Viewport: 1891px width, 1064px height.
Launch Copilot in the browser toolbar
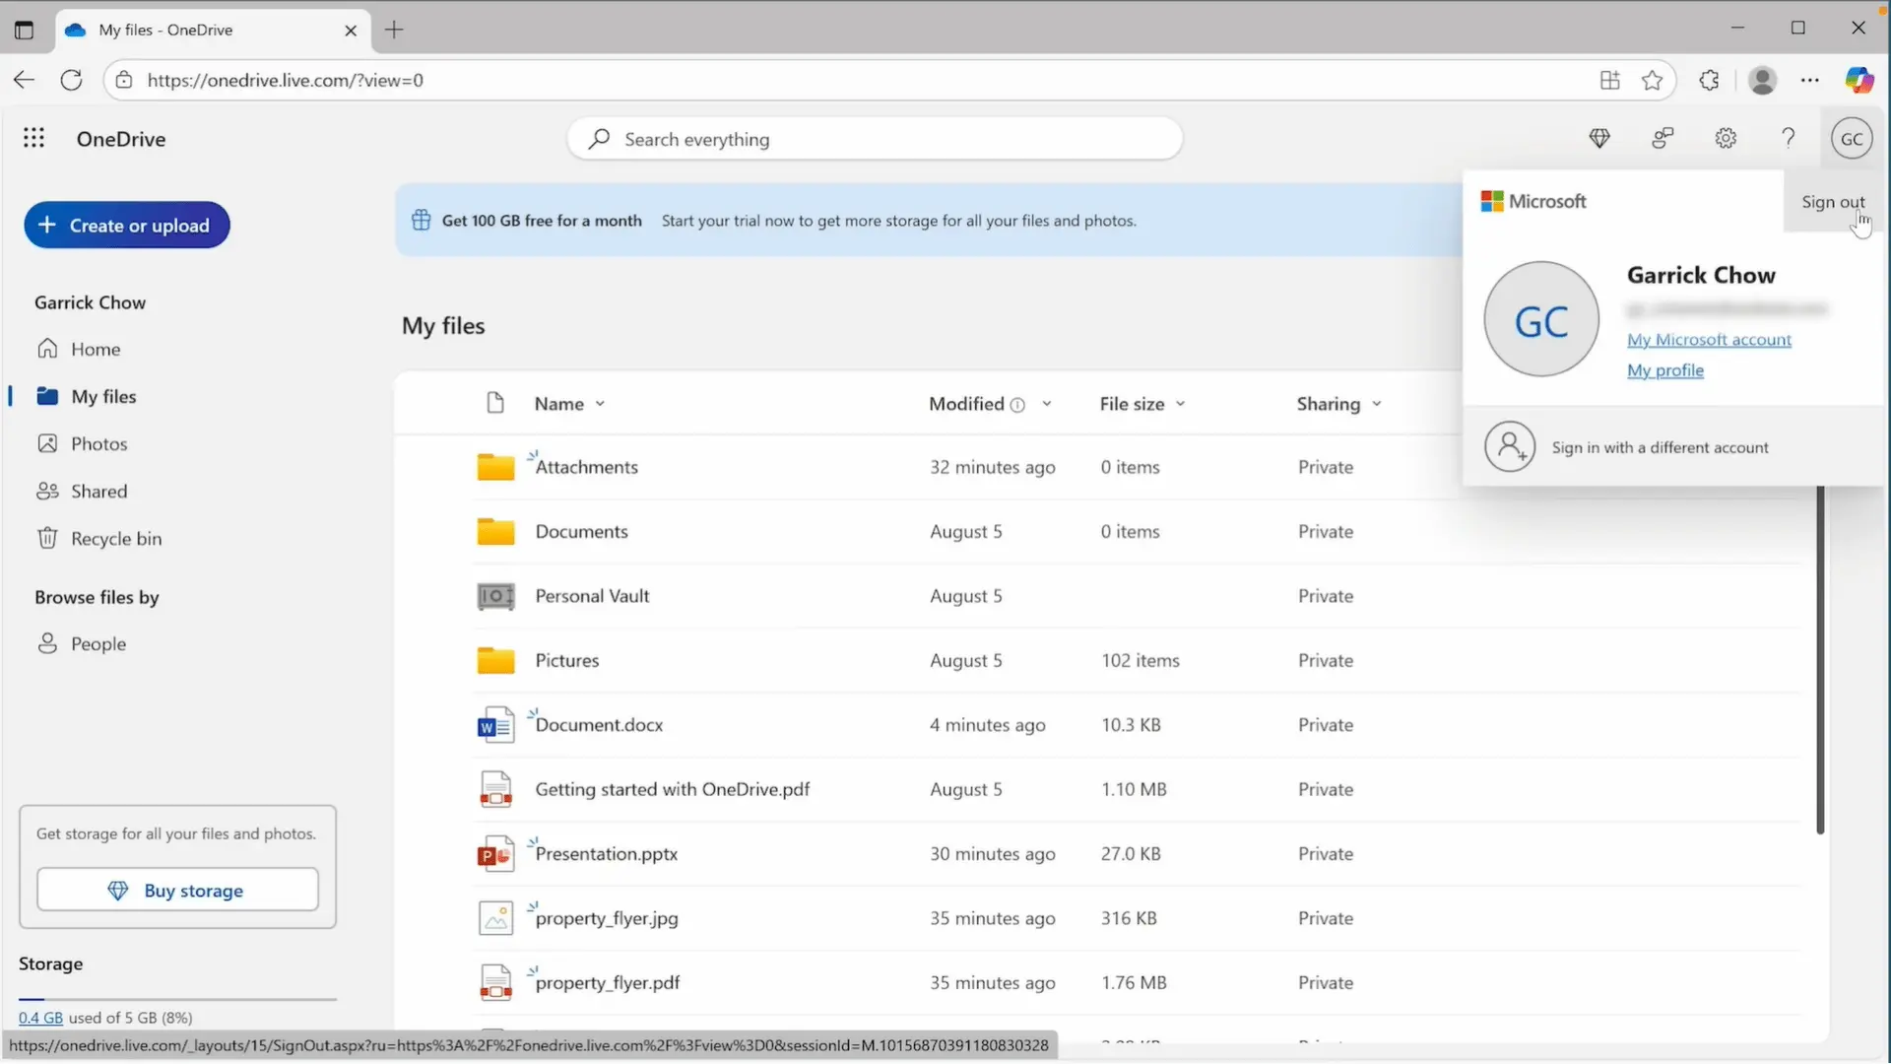point(1859,80)
